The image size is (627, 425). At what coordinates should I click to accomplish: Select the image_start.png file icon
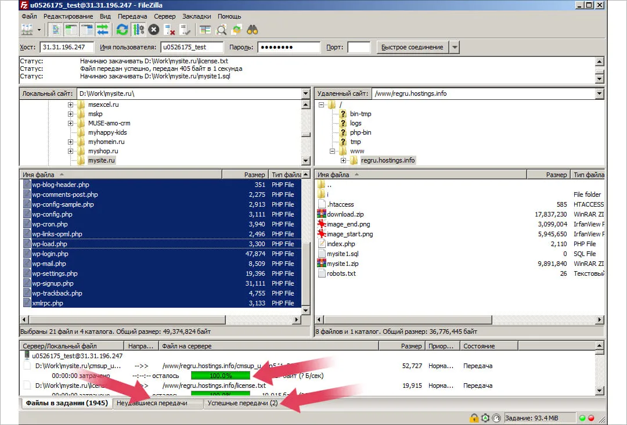tap(322, 234)
